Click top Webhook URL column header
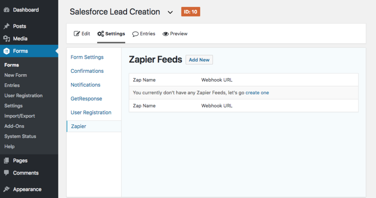 pos(217,80)
